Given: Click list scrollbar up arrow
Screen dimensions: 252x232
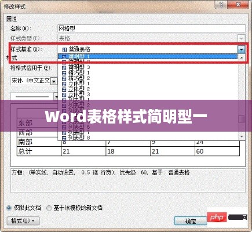Looking at the screenshot, I should point(242,57).
